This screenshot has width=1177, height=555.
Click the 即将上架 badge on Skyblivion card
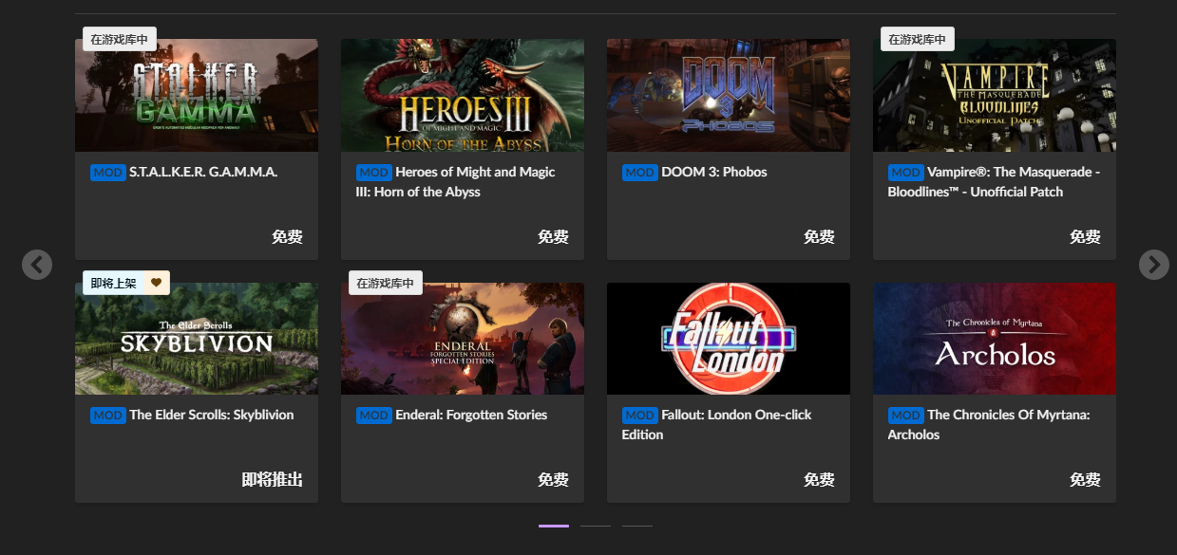point(114,283)
